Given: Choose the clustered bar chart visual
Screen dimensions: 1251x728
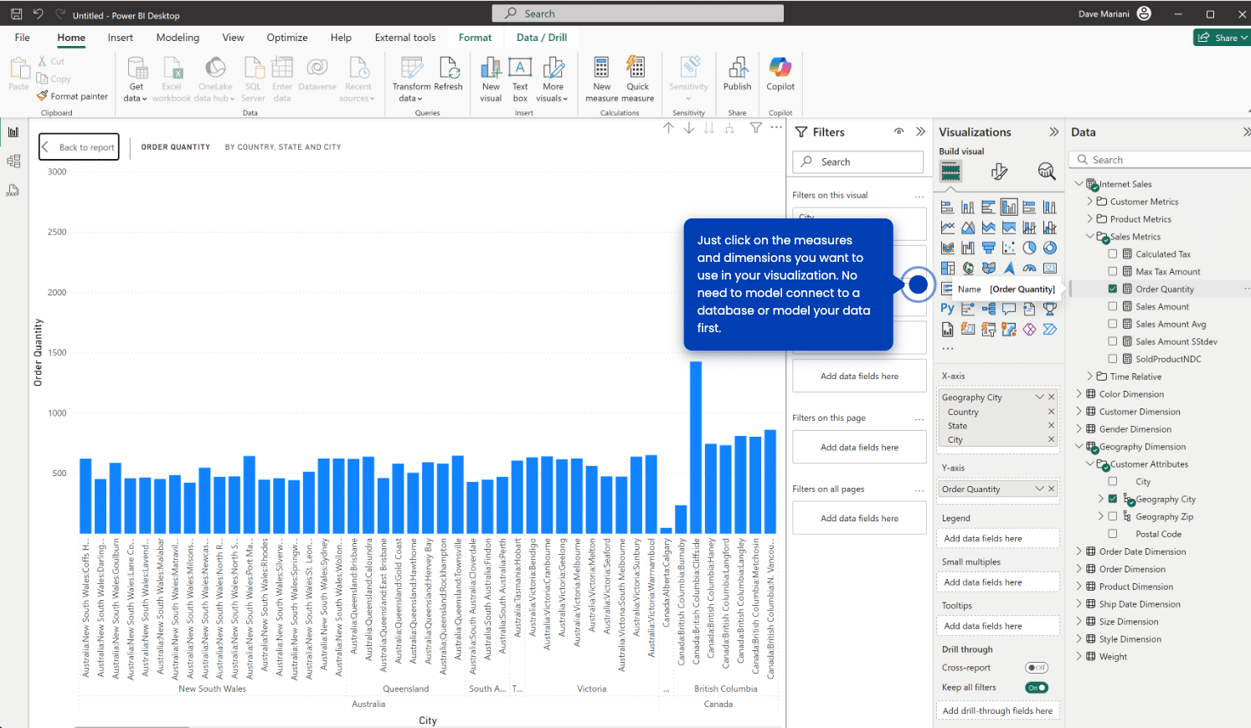Looking at the screenshot, I should click(989, 208).
